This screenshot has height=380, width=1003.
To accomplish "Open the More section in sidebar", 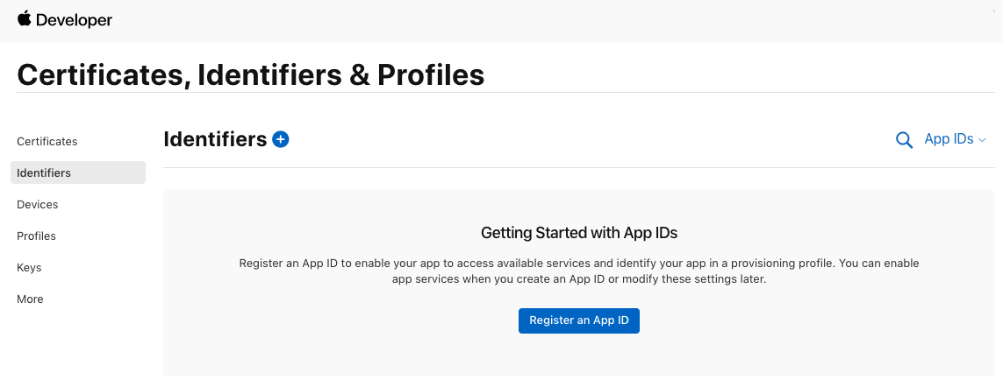I will pos(30,299).
